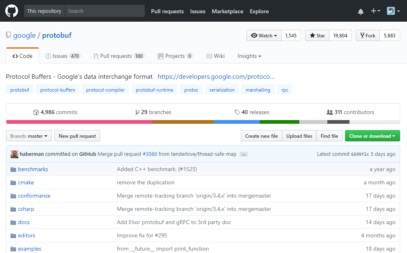Switch to the Pull requests tab
This screenshot has width=407, height=253.
(119, 56)
